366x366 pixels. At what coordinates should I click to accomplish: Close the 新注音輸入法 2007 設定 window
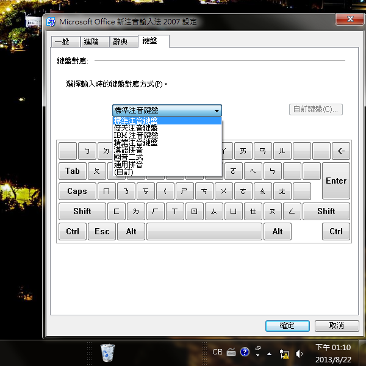point(350,19)
